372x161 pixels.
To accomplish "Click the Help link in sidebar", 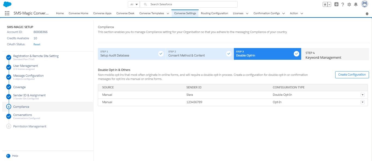I will point(15,156).
